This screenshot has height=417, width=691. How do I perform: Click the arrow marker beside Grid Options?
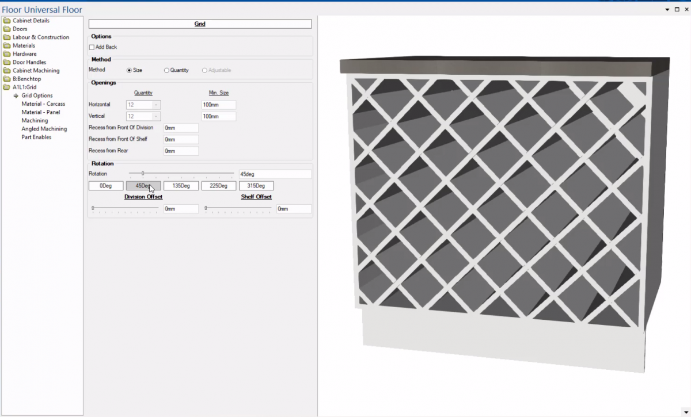click(x=16, y=95)
